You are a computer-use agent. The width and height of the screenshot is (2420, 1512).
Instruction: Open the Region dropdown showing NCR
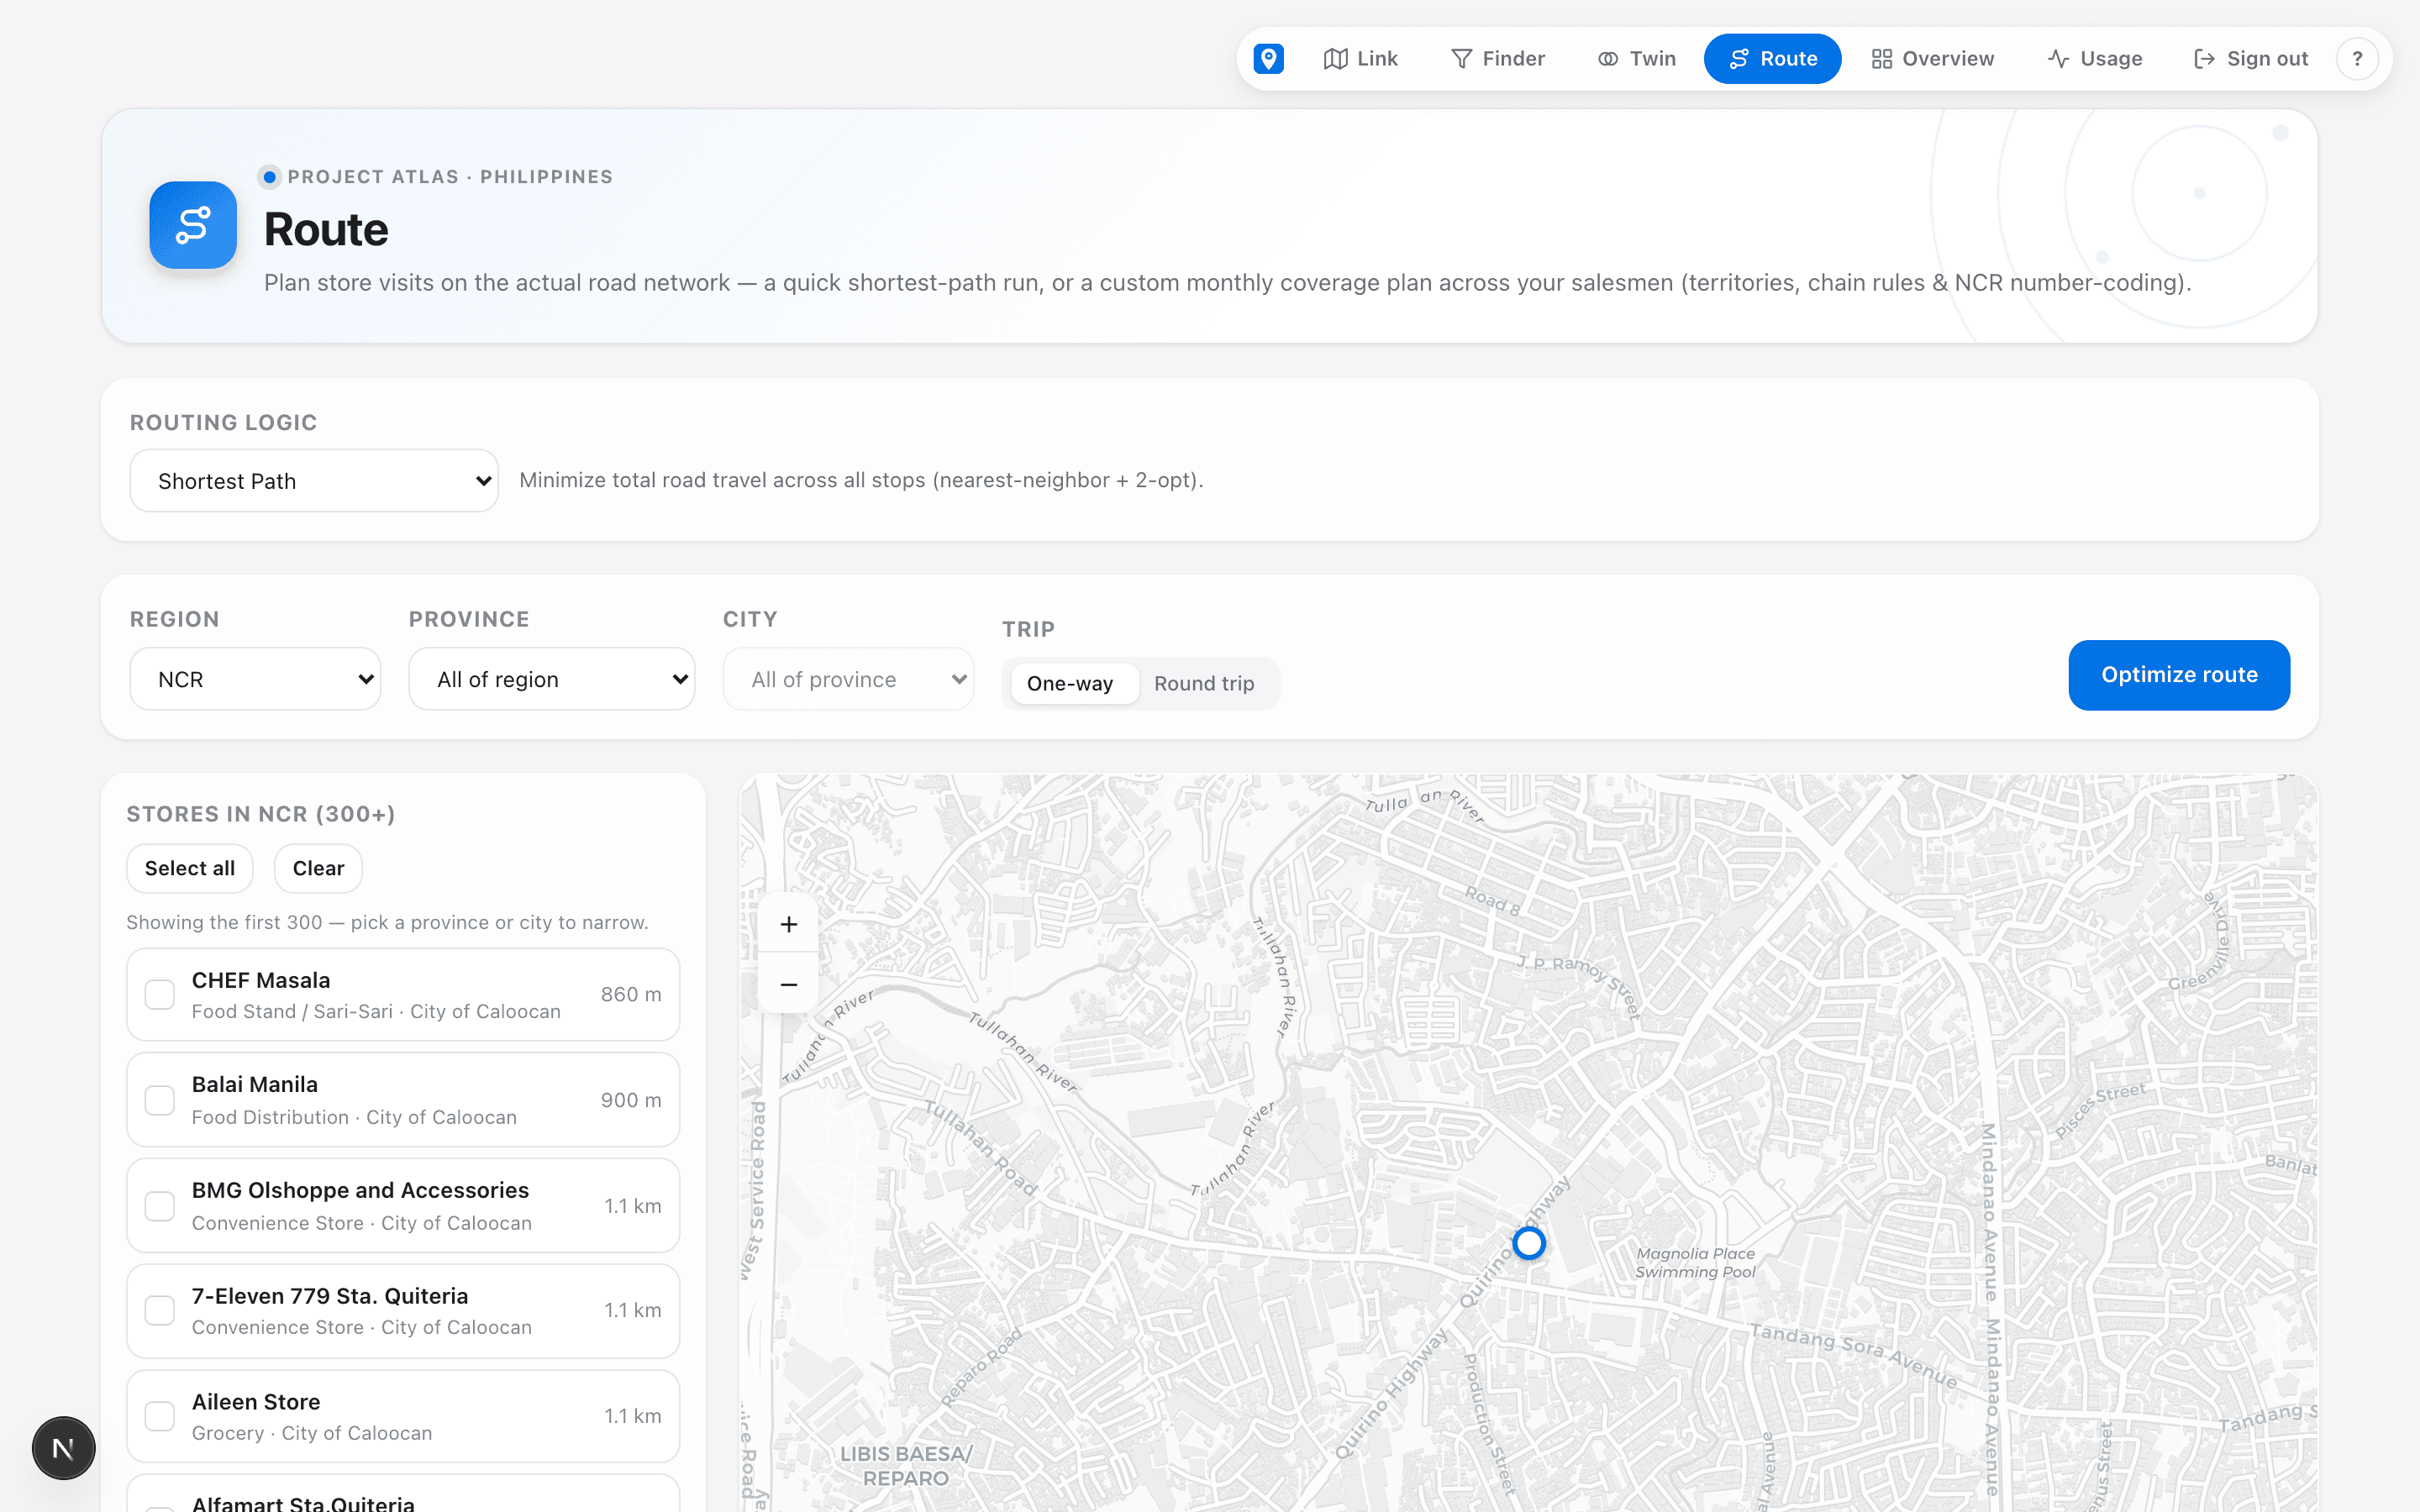(255, 679)
